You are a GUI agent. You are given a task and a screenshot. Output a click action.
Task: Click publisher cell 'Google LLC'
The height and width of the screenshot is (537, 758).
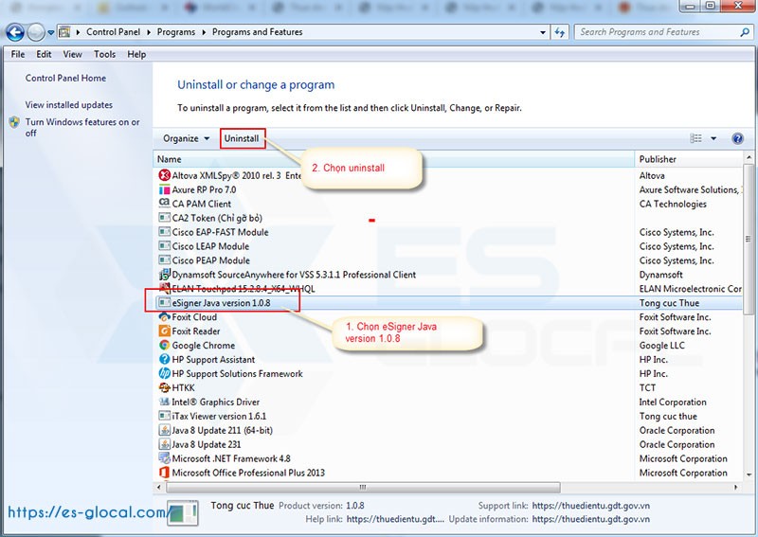point(661,345)
